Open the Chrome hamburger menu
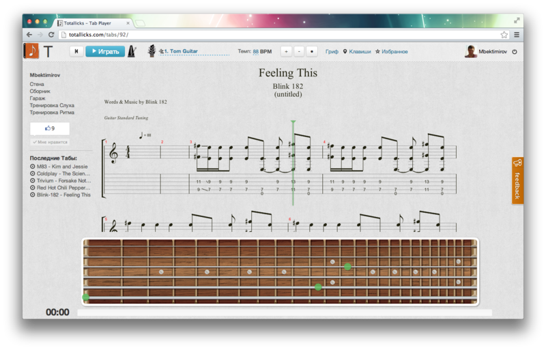This screenshot has height=350, width=546. coord(517,35)
